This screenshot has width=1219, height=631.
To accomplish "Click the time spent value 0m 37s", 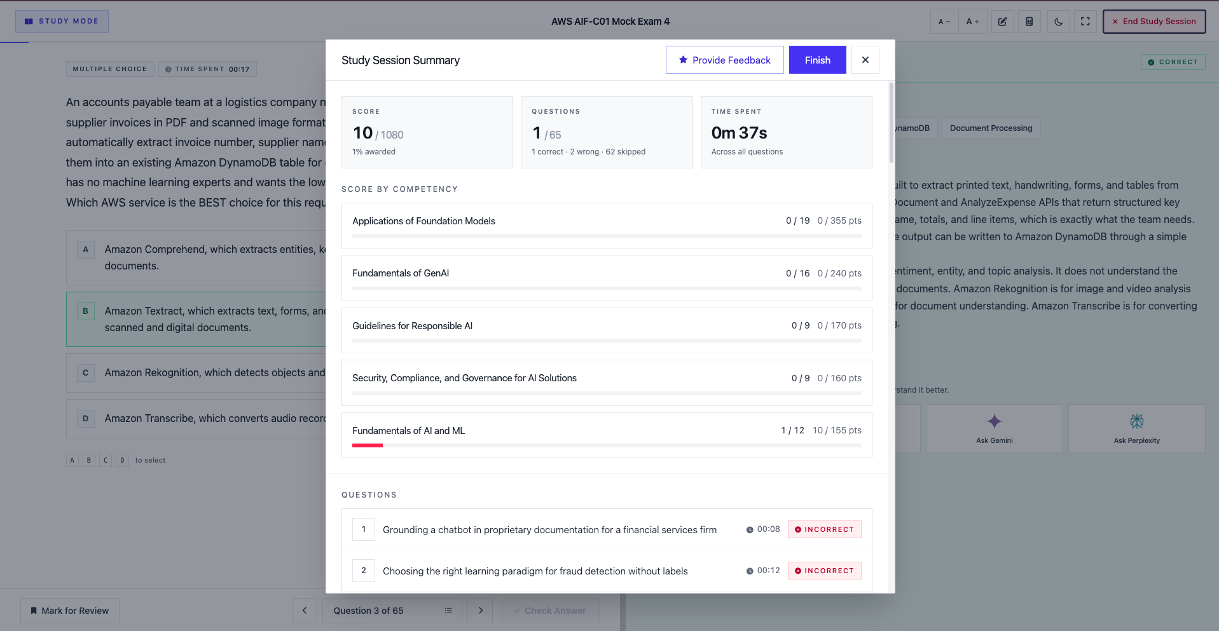I will tap(739, 133).
